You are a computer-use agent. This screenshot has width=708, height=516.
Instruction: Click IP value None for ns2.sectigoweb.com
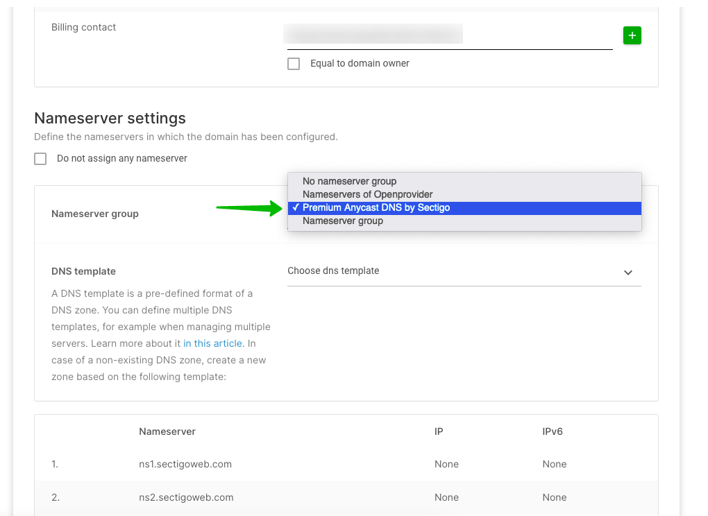point(446,497)
